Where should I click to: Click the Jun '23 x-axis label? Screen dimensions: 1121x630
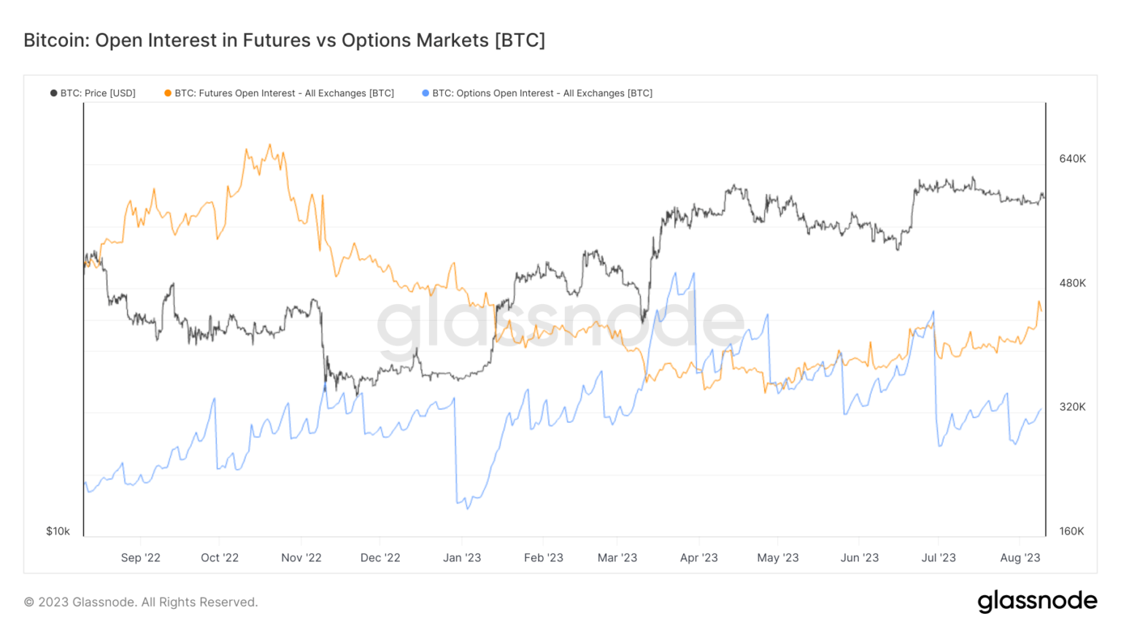click(859, 558)
